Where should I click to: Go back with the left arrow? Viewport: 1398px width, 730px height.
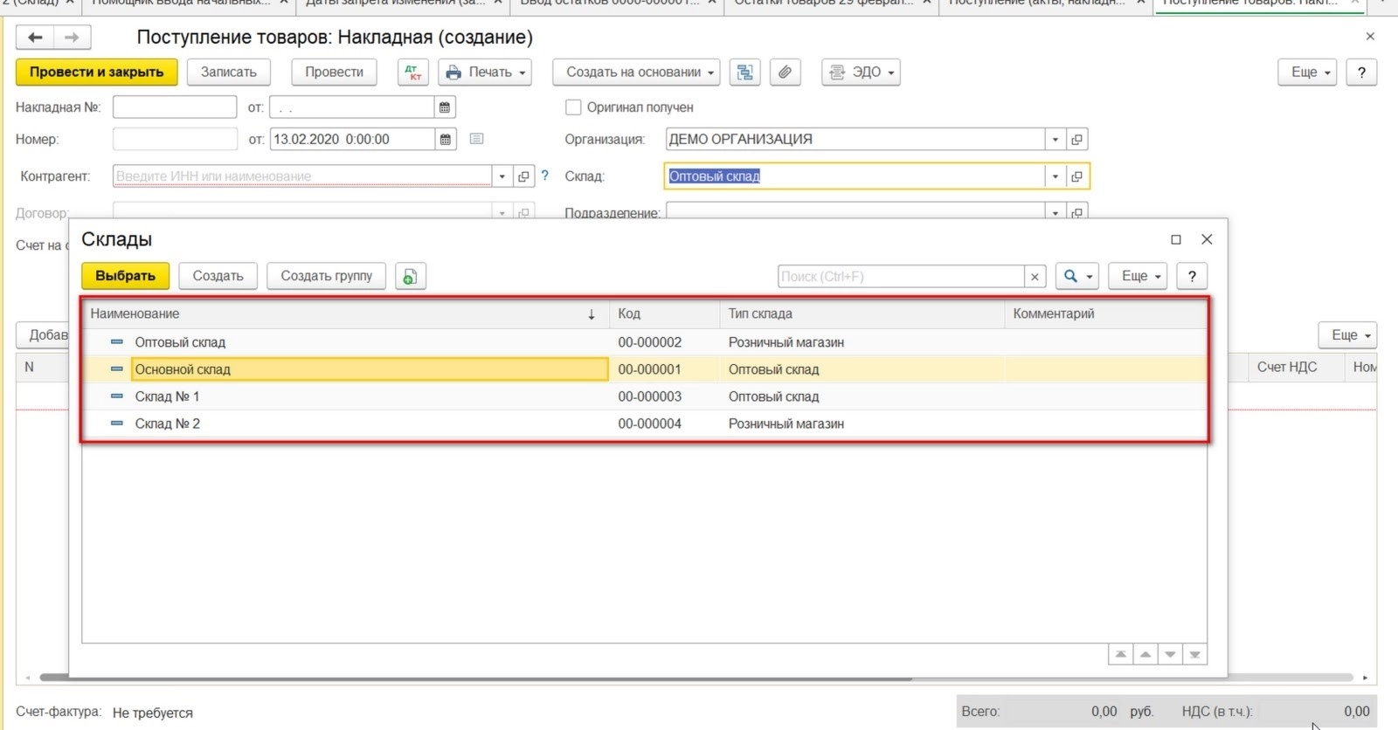pyautogui.click(x=35, y=38)
